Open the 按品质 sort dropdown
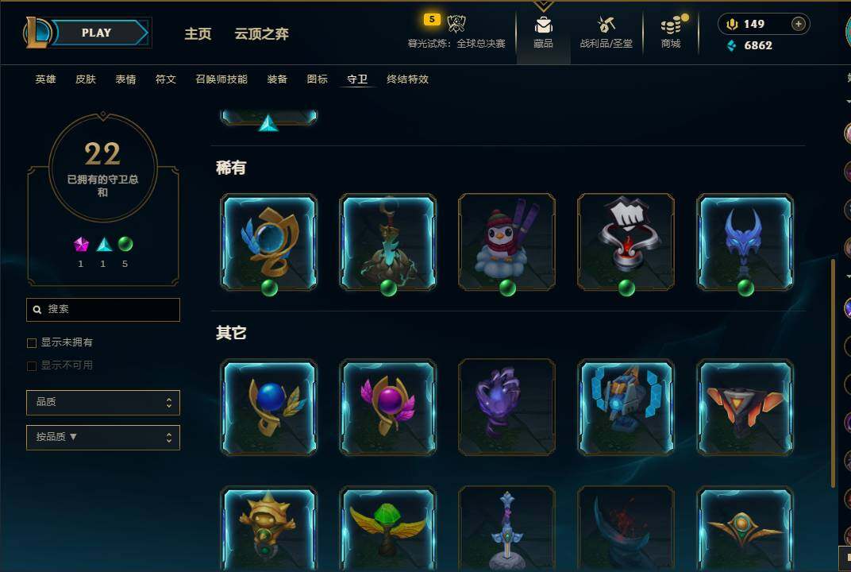 [103, 437]
